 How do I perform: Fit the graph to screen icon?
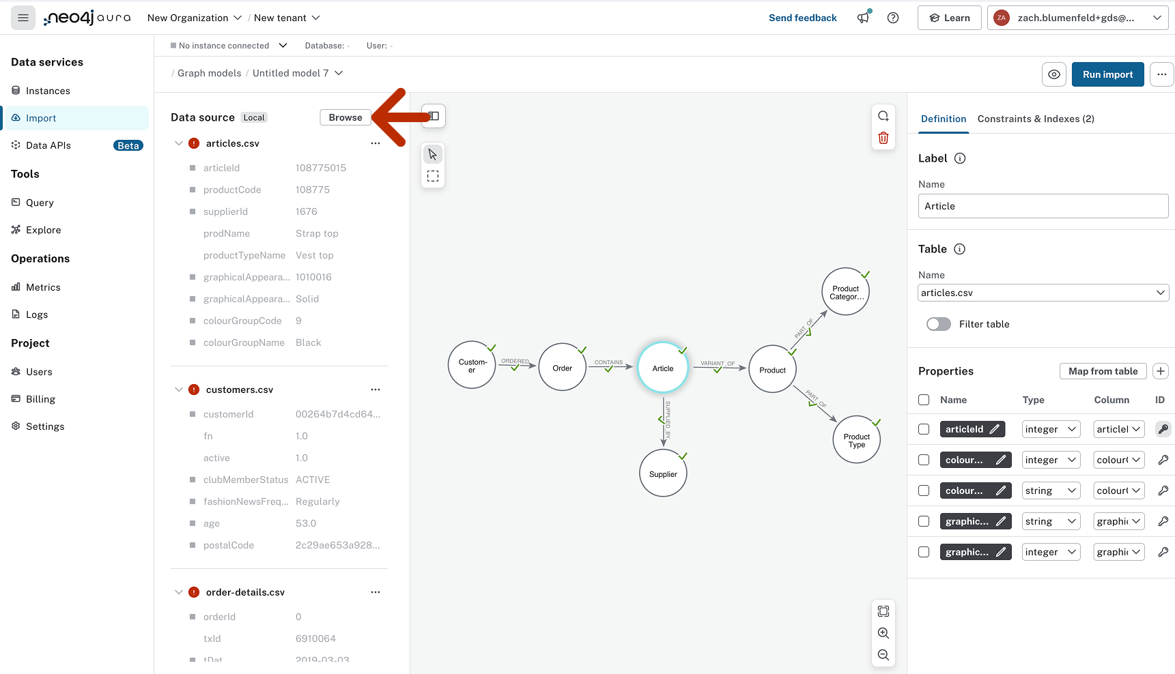click(883, 611)
